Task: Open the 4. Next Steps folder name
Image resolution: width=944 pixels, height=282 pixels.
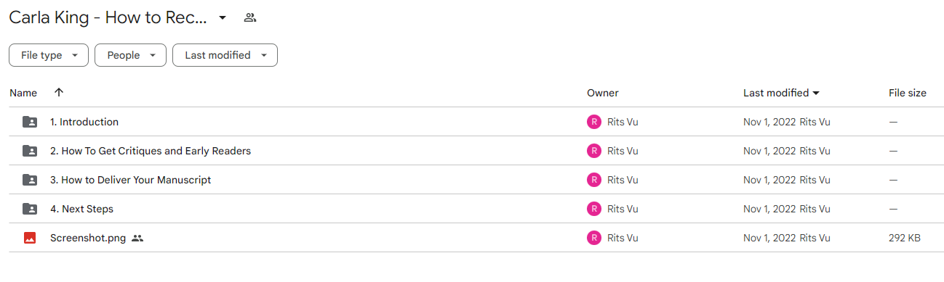Action: tap(81, 209)
